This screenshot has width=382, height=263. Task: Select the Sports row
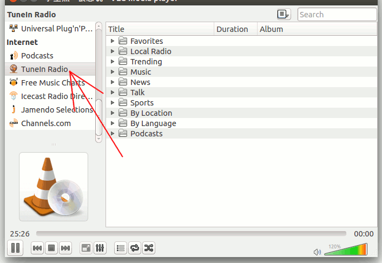point(241,103)
